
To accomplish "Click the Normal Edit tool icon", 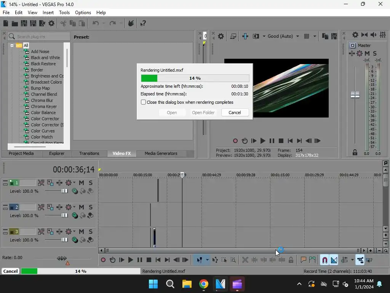I will point(200,260).
